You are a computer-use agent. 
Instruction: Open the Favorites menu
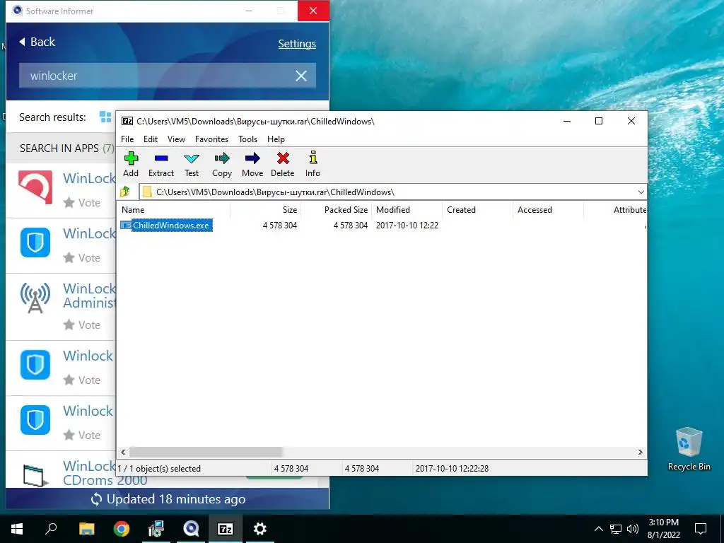pyautogui.click(x=211, y=139)
